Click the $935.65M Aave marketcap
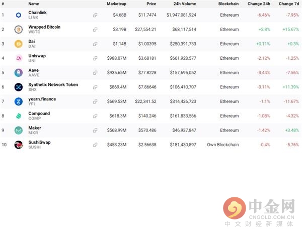Image resolution: width=302 pixels, height=233 pixels. point(117,73)
